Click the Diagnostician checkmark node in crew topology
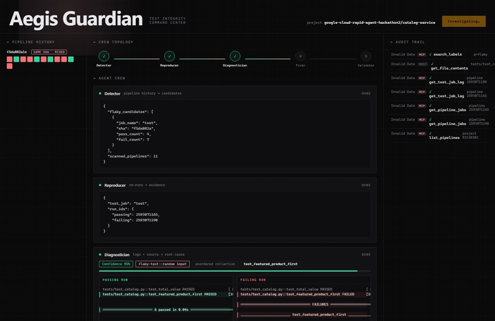The image size is (495, 321). (235, 56)
